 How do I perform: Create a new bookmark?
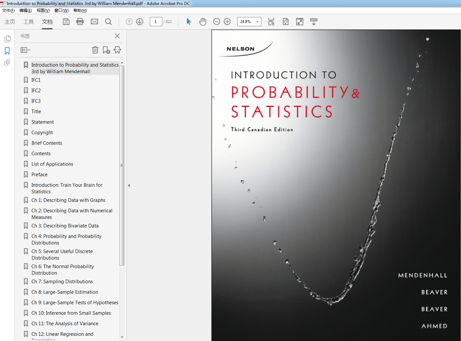pos(106,50)
